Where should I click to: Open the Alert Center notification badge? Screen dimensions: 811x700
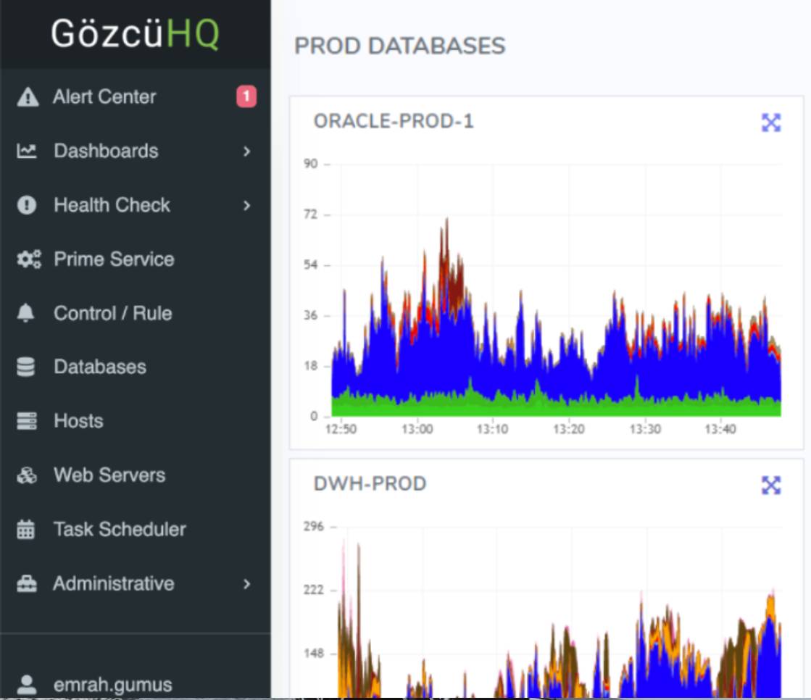click(246, 96)
